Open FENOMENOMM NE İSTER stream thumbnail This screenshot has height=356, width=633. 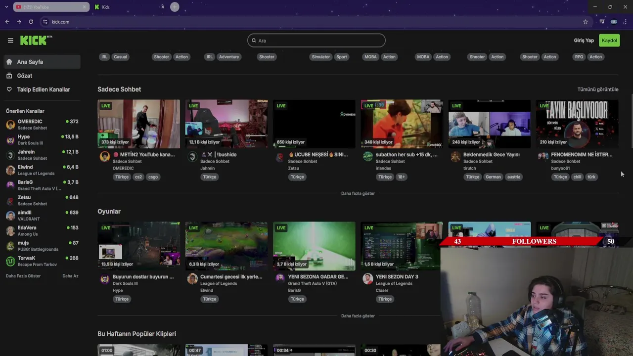pos(577,124)
